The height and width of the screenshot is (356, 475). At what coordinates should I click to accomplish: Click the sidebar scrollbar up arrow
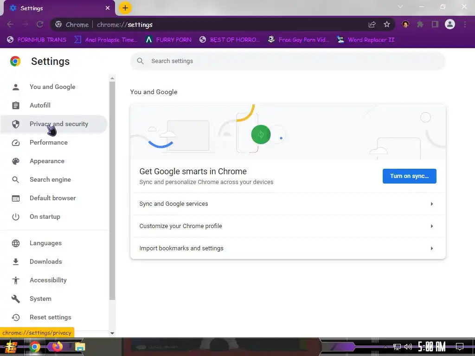pyautogui.click(x=112, y=78)
